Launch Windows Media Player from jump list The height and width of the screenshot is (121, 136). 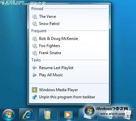(x=69, y=90)
